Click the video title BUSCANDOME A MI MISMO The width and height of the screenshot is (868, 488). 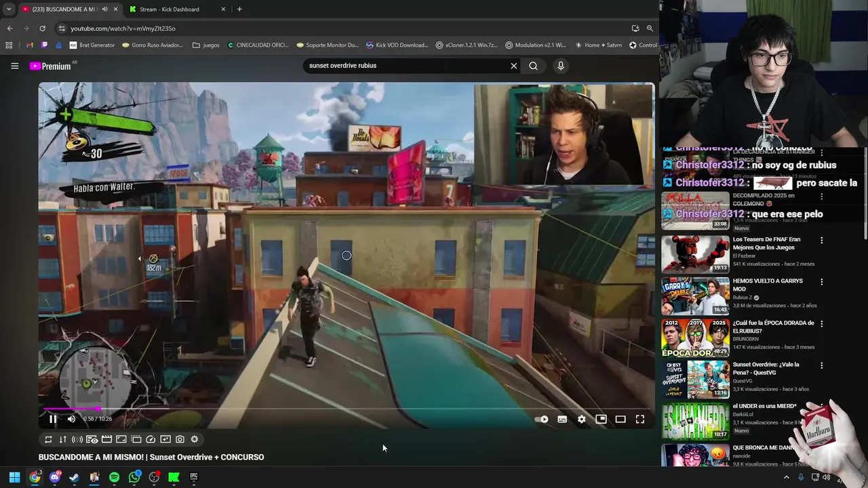pyautogui.click(x=151, y=457)
